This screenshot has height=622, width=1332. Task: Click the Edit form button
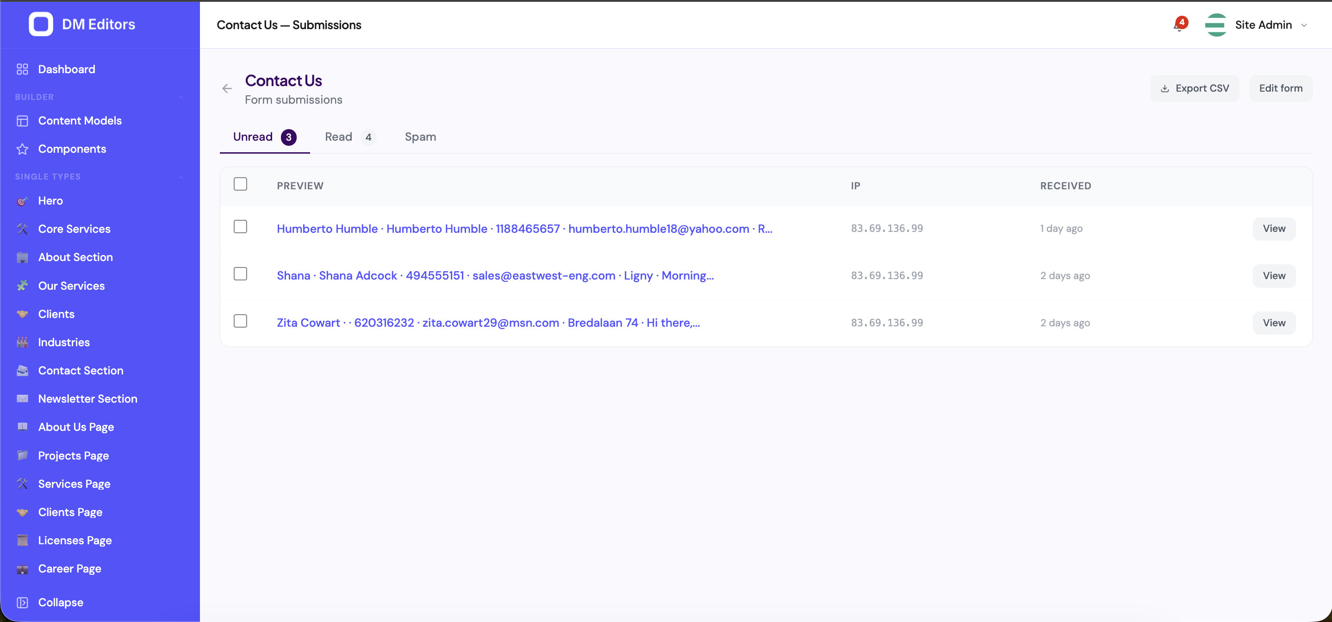pos(1281,88)
